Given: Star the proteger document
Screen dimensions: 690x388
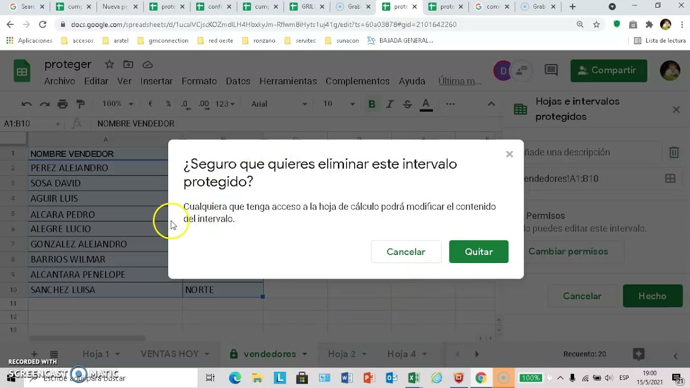Looking at the screenshot, I should tap(109, 65).
